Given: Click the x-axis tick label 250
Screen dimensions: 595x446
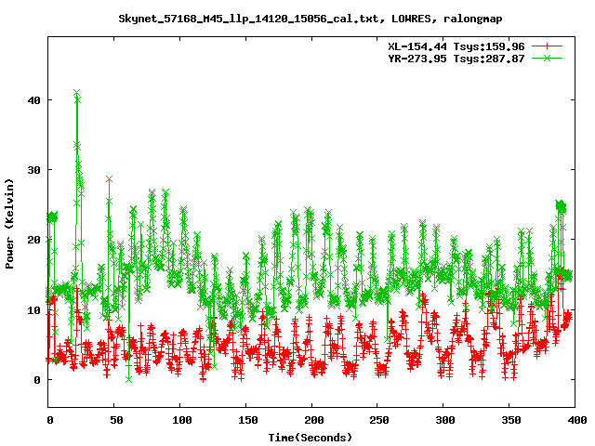Looking at the screenshot, I should tap(379, 420).
